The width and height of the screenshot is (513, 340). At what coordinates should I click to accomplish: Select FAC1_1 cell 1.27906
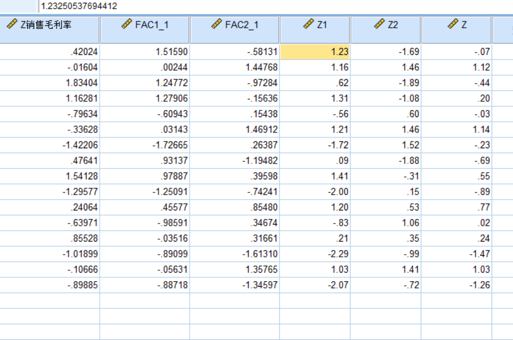[144, 98]
